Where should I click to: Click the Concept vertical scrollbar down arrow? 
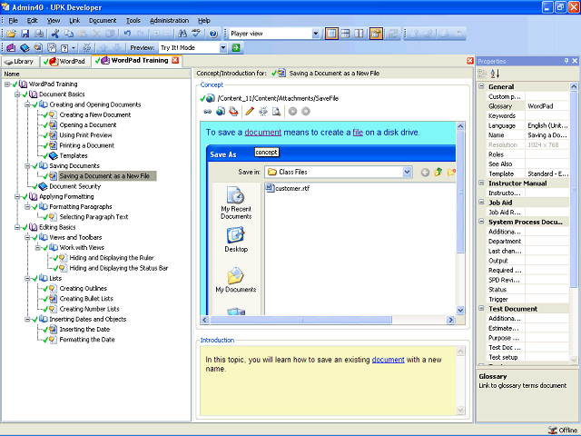460,311
